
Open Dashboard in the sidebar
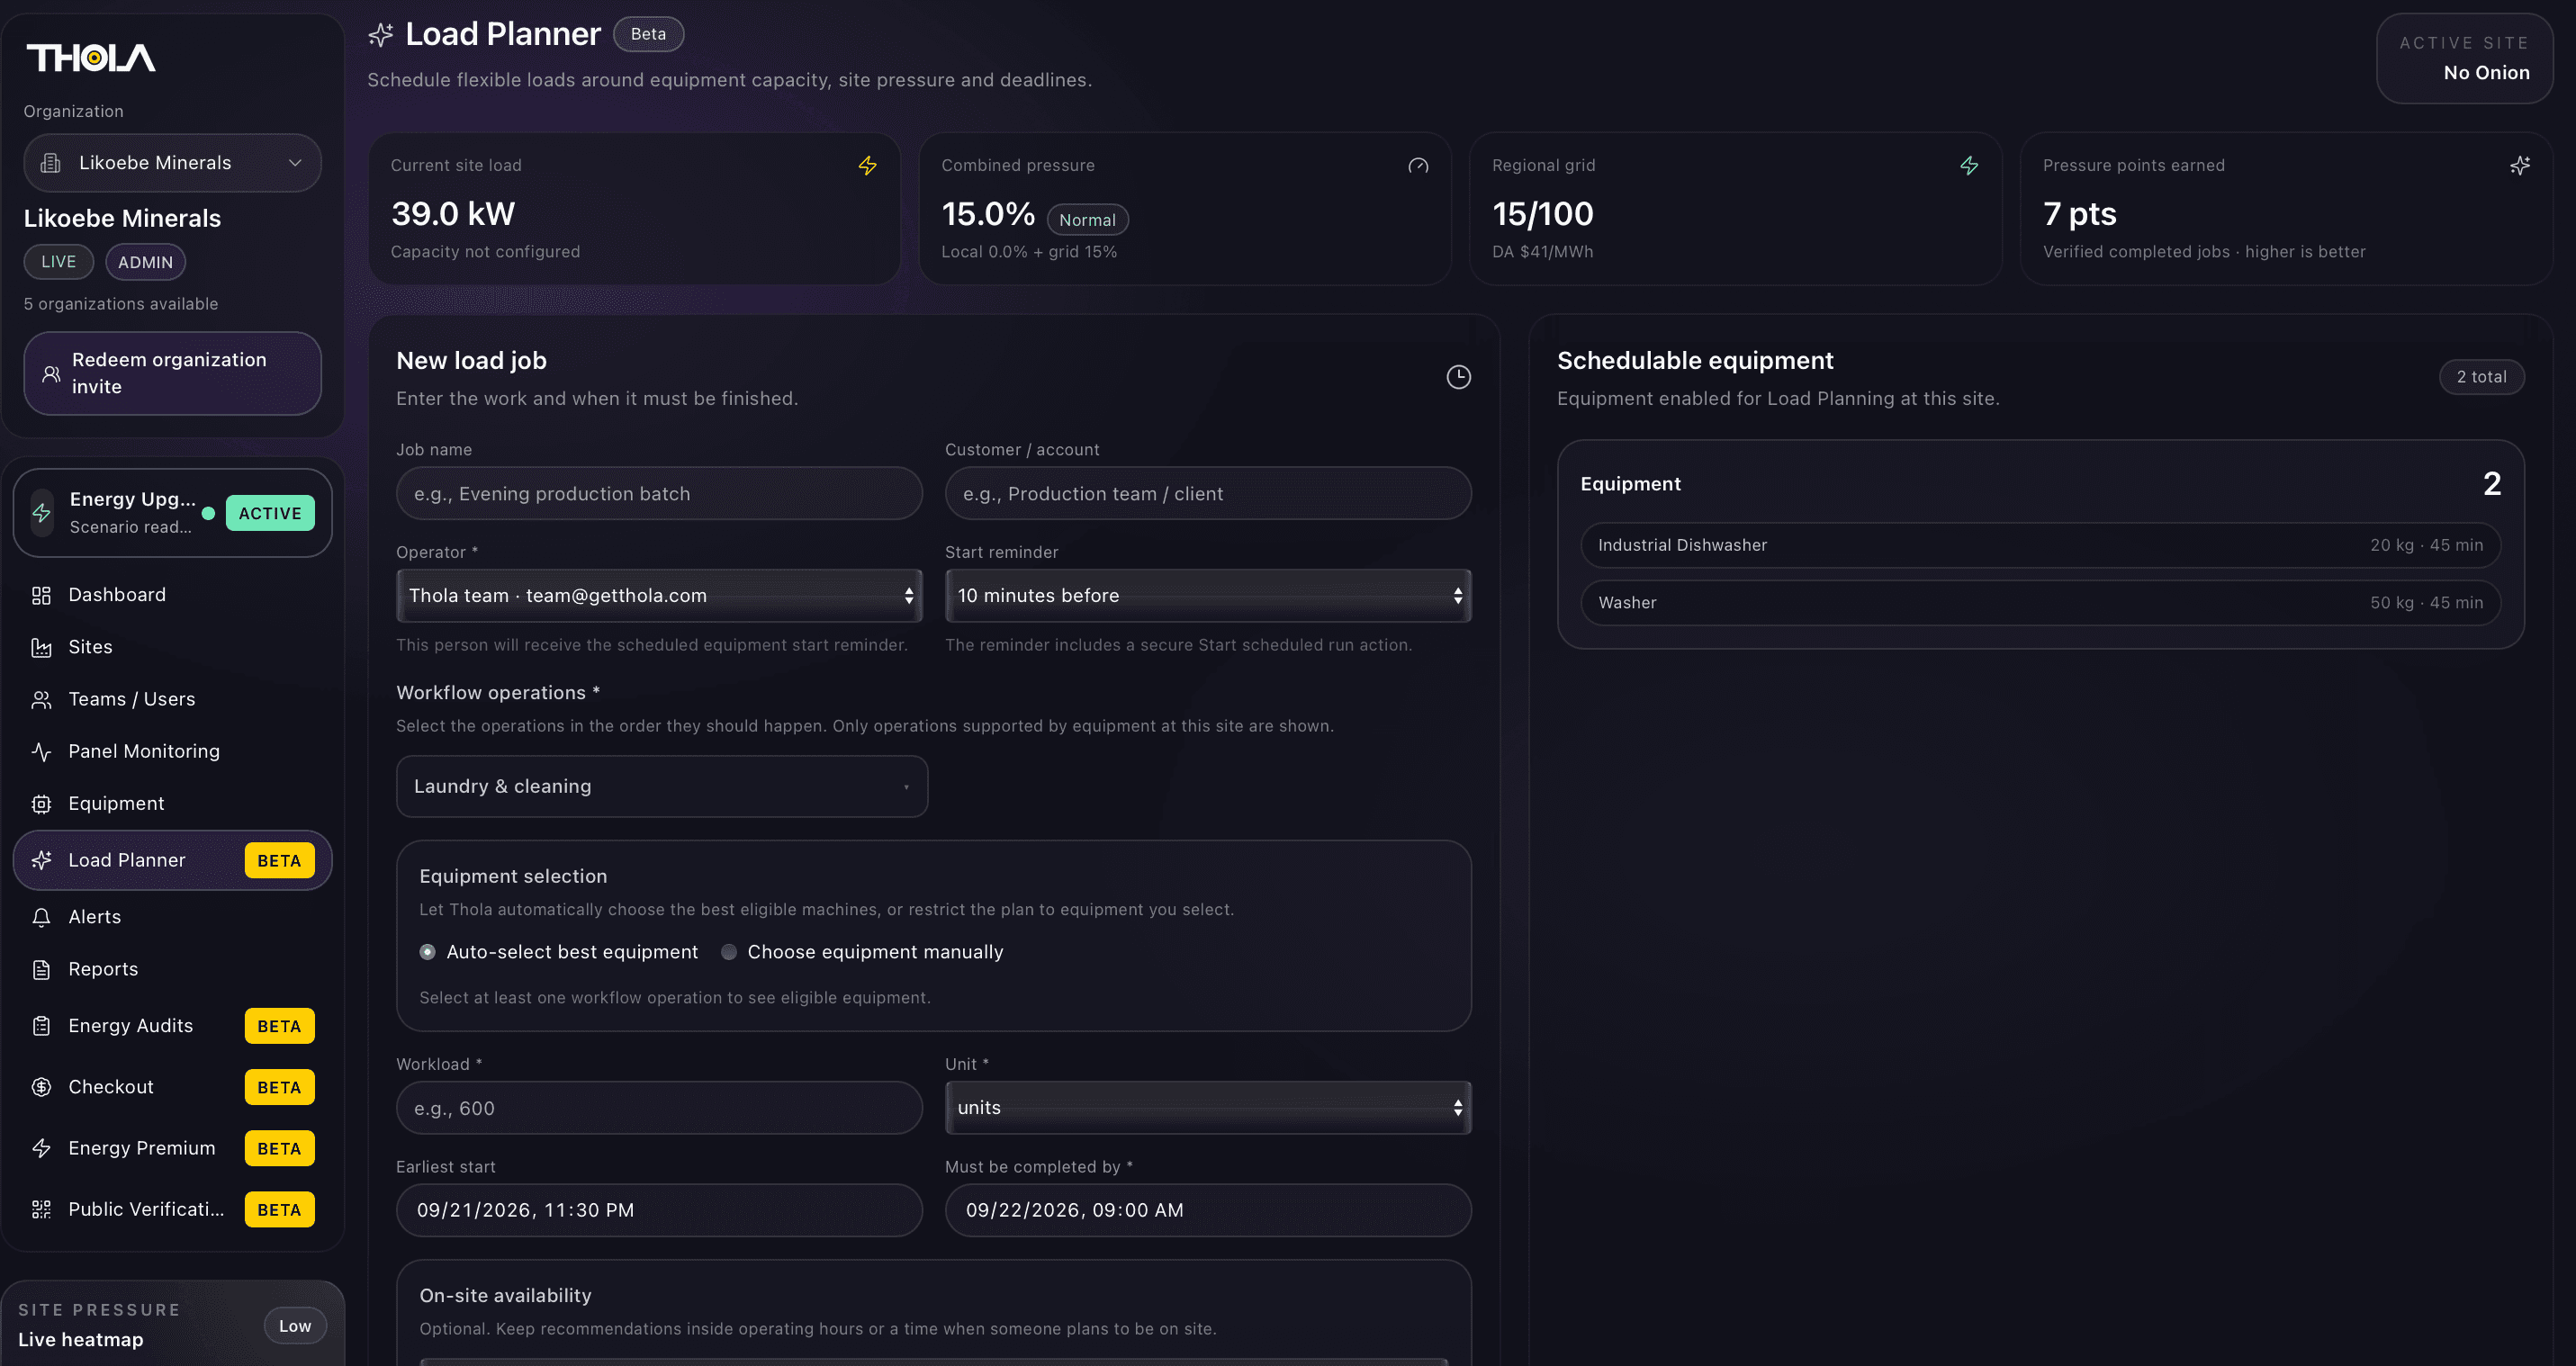tap(172, 595)
